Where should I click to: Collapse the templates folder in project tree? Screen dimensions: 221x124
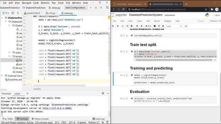pos(9,56)
